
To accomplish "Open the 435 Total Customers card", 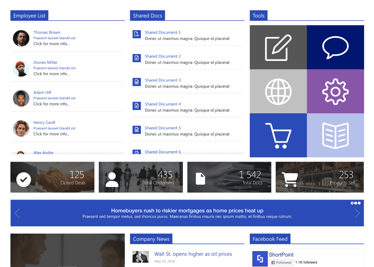I will pos(141,177).
